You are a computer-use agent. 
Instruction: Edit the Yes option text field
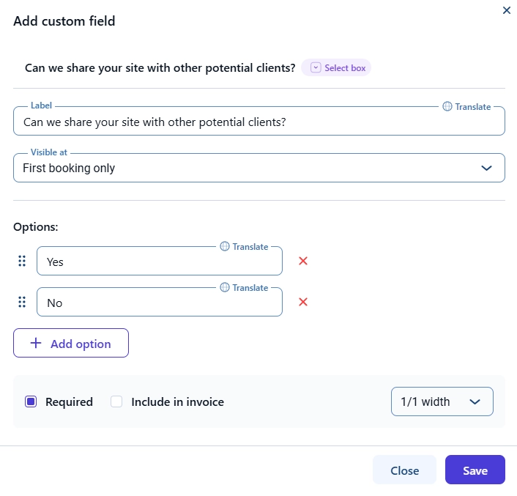click(159, 262)
